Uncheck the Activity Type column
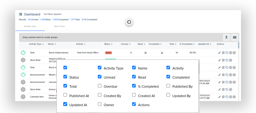 pos(100,68)
